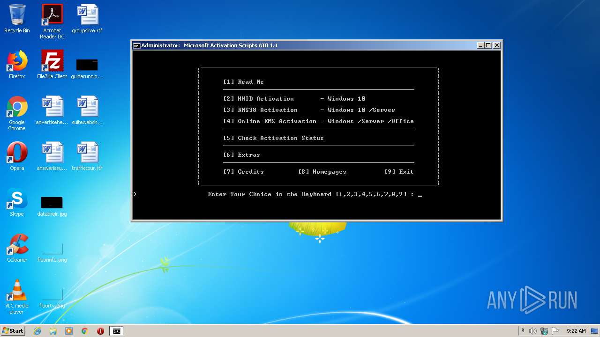The image size is (600, 337).
Task: Click the Windows Start button
Action: click(x=13, y=331)
